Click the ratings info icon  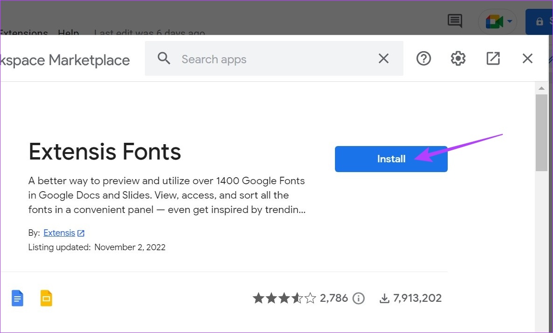coord(359,299)
